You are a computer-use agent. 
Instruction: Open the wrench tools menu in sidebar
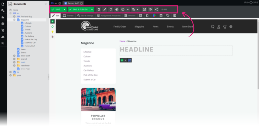point(3,10)
